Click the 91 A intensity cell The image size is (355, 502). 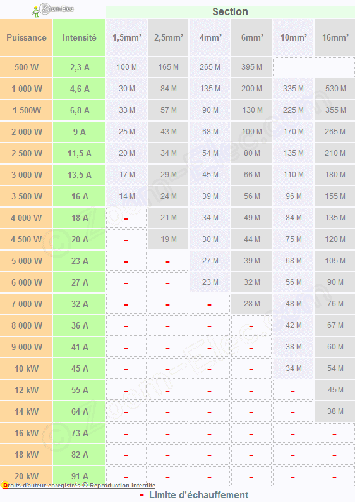79,475
